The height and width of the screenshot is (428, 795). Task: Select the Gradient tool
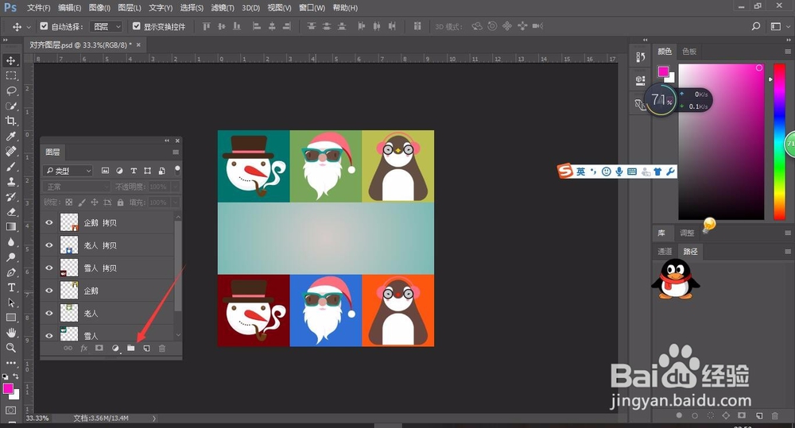tap(10, 227)
